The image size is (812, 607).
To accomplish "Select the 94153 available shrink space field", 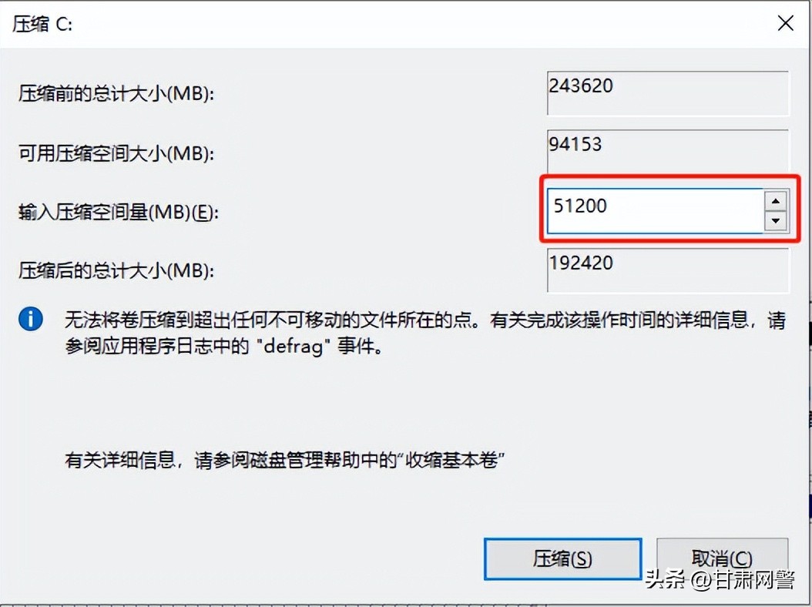I will click(668, 152).
